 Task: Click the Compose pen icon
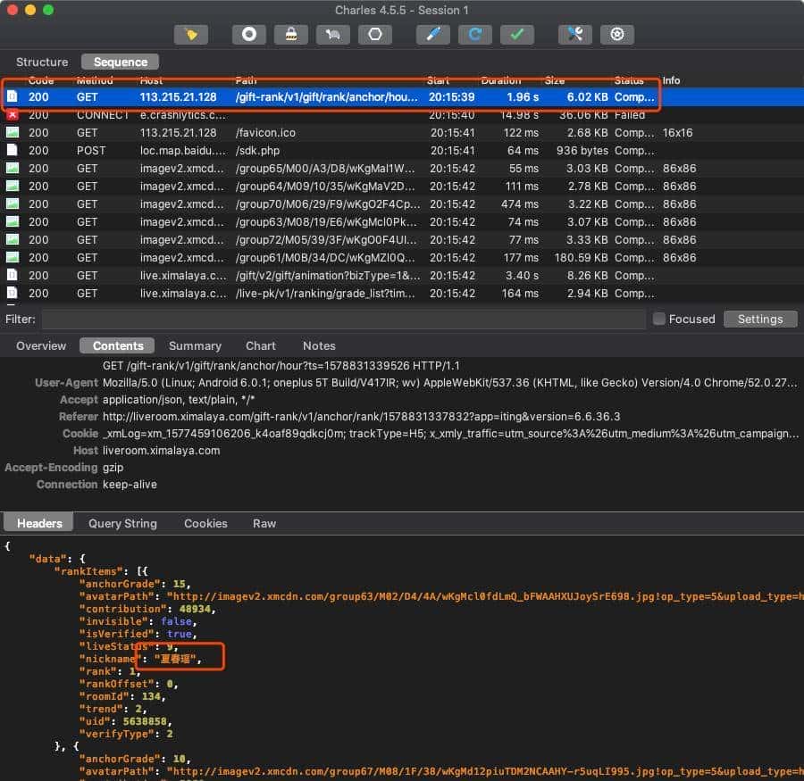(x=432, y=34)
